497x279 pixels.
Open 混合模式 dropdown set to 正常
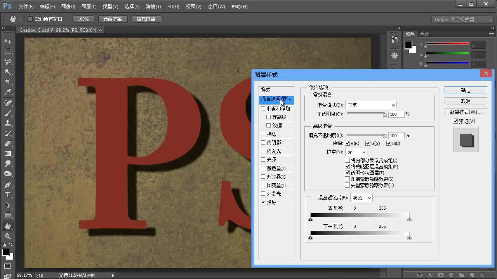point(371,105)
